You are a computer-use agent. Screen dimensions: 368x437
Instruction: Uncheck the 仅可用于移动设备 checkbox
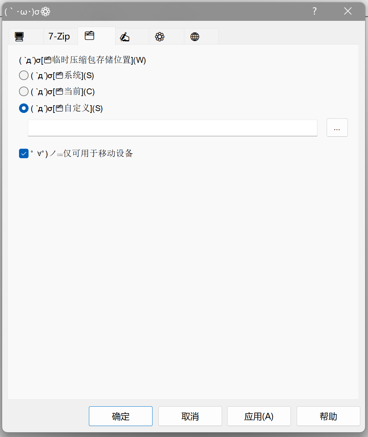[24, 153]
